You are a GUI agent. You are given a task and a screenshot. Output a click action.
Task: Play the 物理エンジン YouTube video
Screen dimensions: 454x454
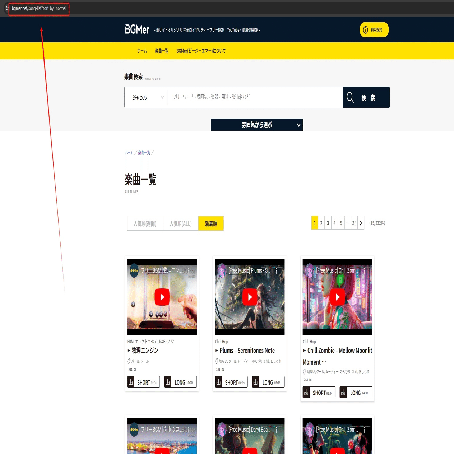[162, 297]
